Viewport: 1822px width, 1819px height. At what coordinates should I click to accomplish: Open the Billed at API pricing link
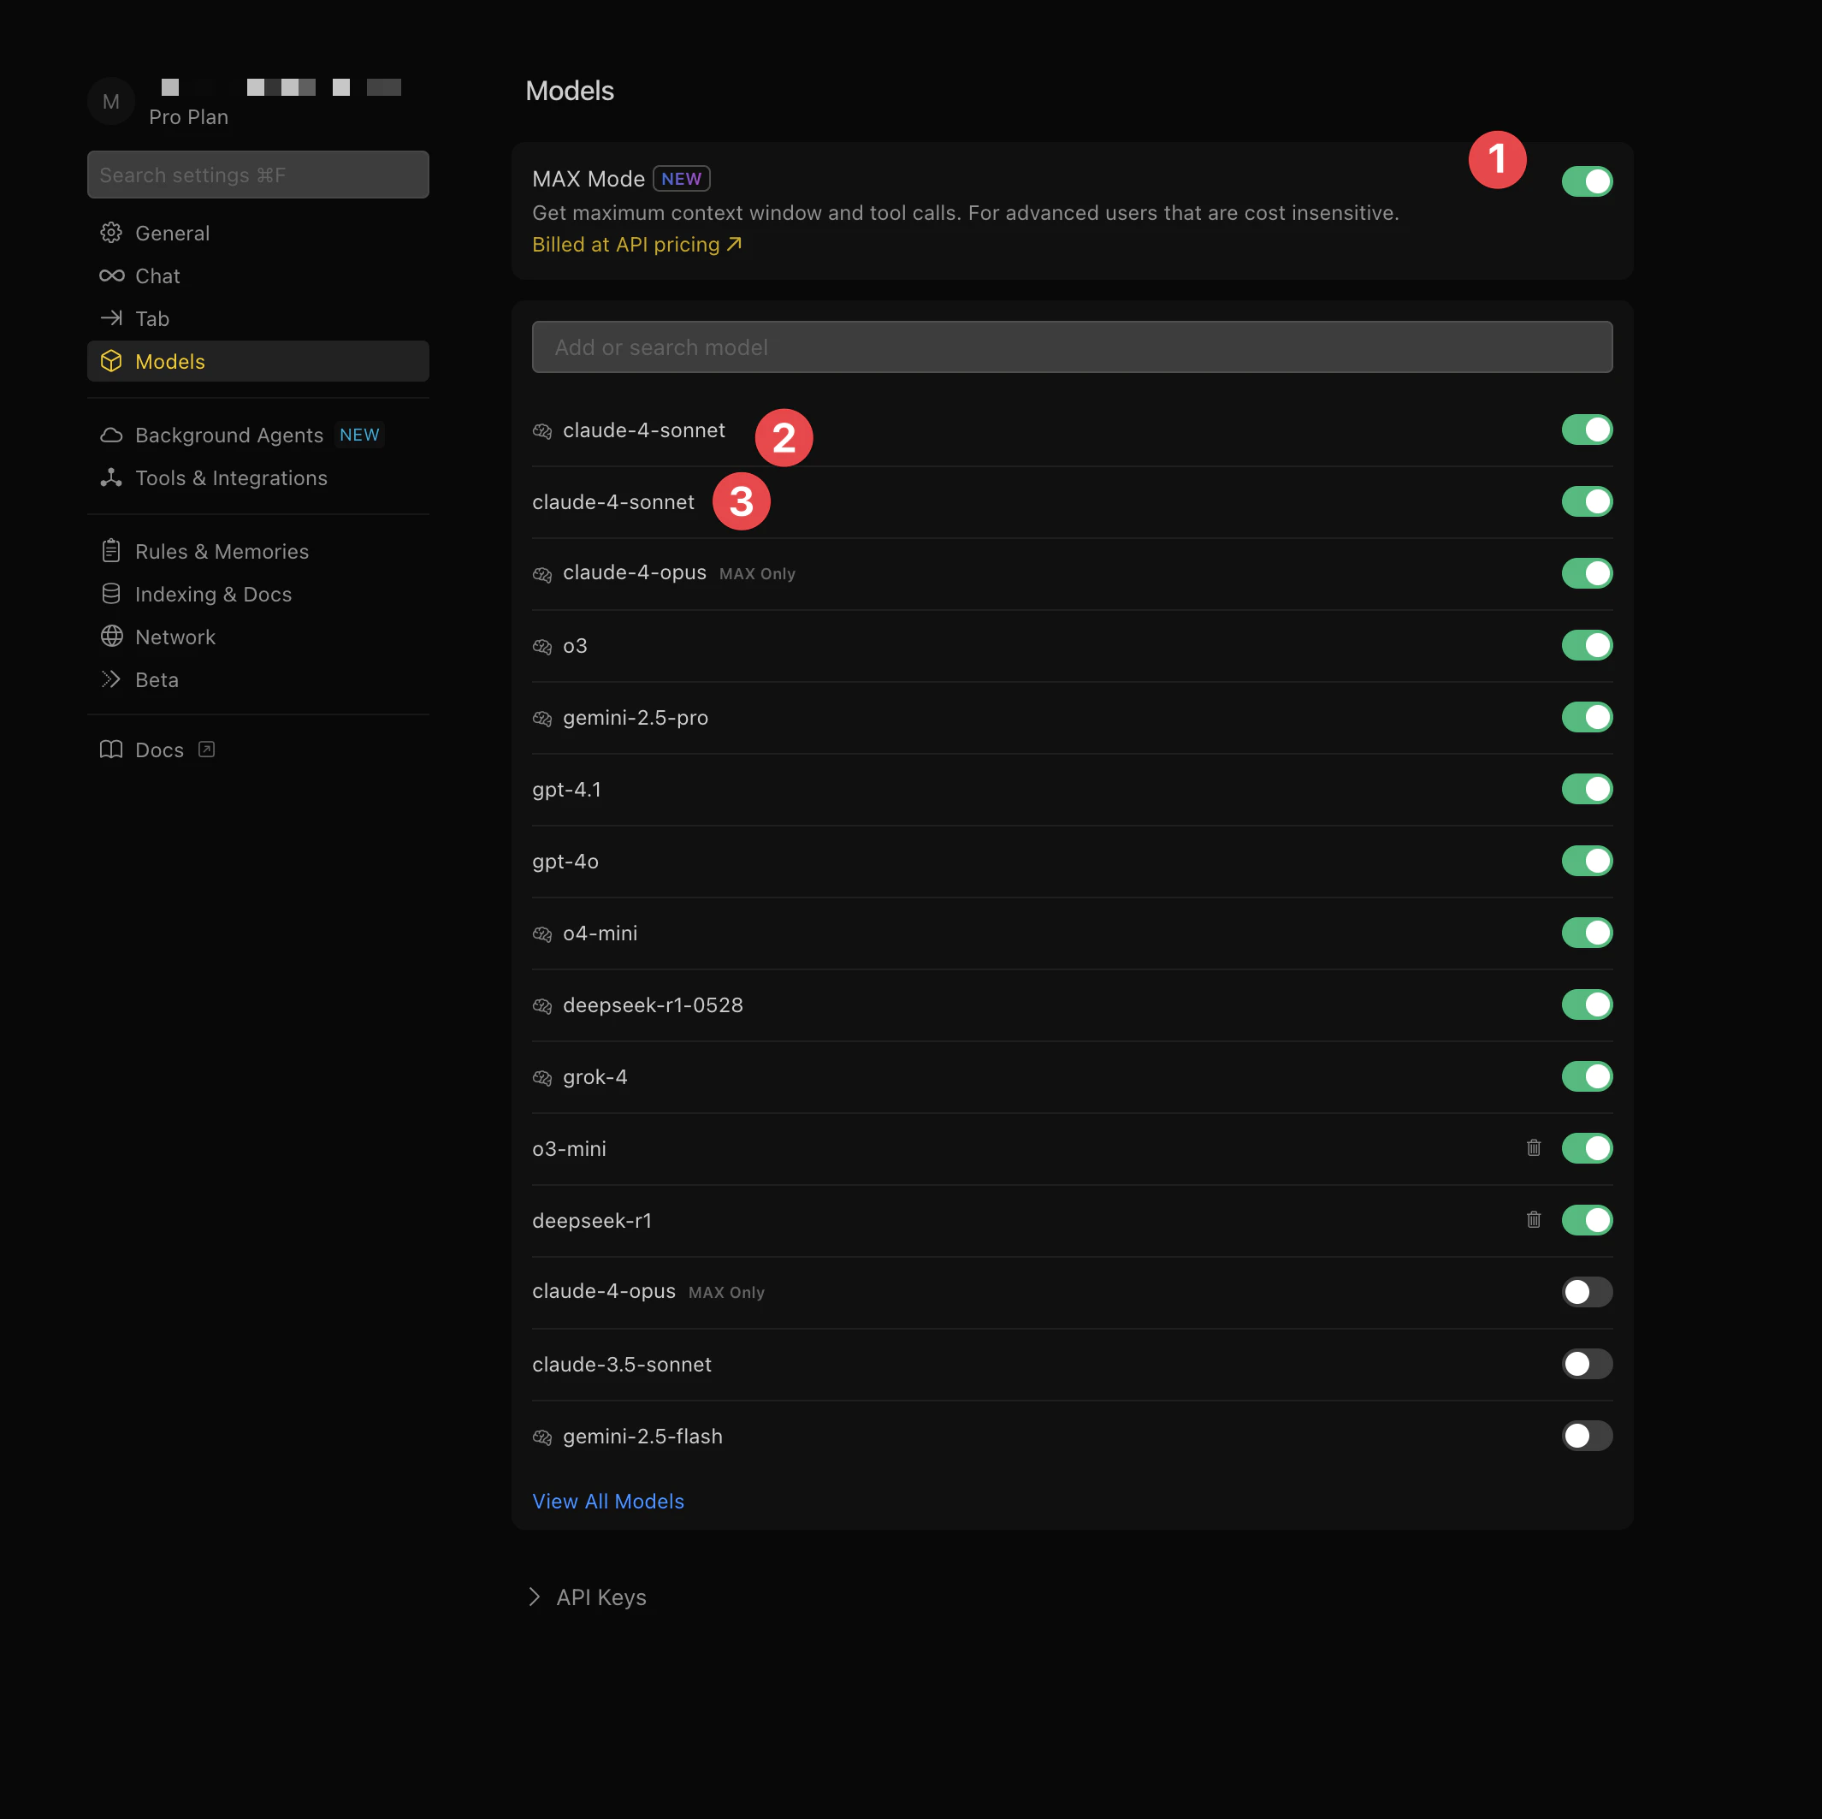tap(636, 245)
